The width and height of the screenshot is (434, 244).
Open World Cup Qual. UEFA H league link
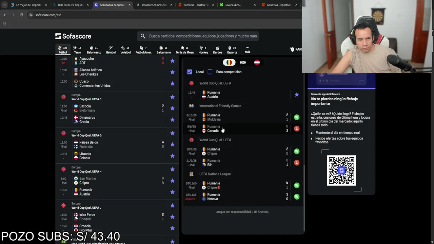pyautogui.click(x=86, y=171)
